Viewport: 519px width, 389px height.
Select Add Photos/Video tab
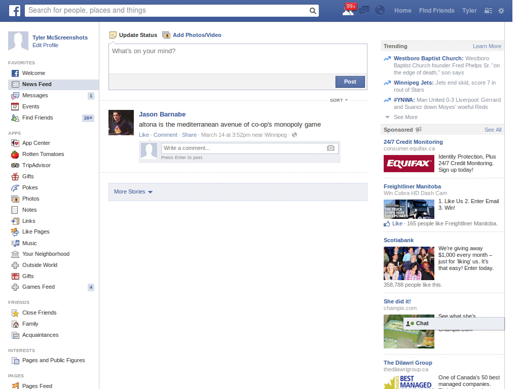[192, 35]
